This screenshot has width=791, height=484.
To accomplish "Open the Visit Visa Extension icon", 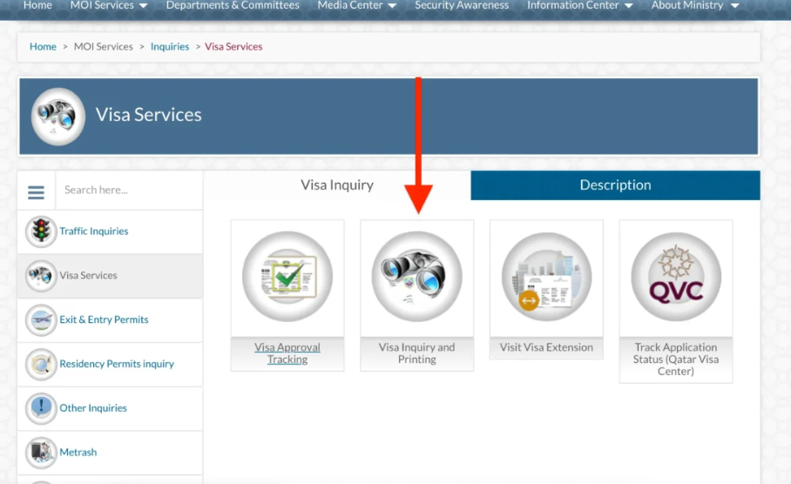I will pyautogui.click(x=546, y=276).
